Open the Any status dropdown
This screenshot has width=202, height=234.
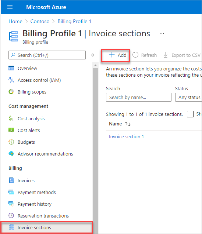(x=188, y=97)
